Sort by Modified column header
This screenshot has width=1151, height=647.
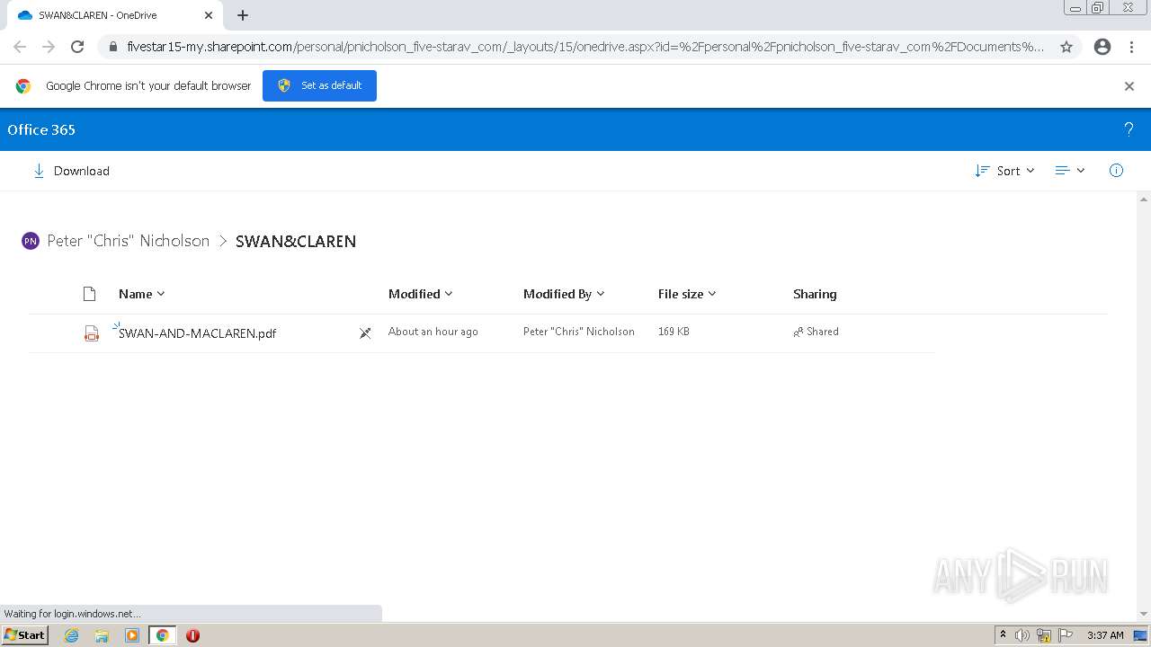tap(420, 294)
